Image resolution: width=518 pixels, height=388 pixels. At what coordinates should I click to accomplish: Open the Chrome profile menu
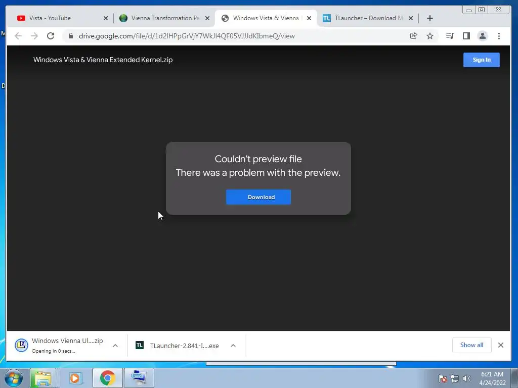482,36
